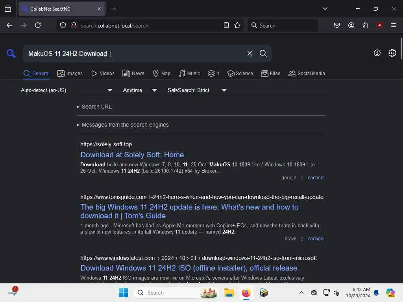Click the google engine label
The height and width of the screenshot is (302, 403).
coord(288,178)
